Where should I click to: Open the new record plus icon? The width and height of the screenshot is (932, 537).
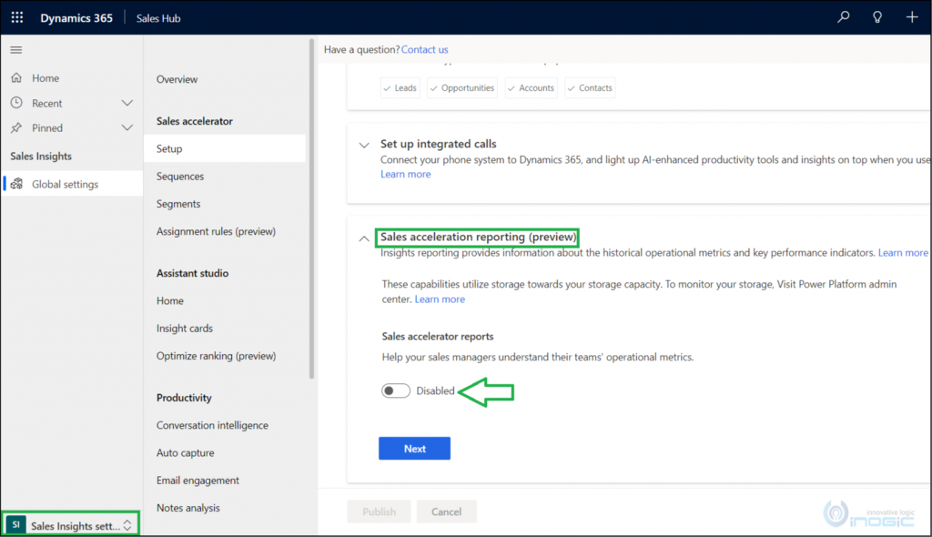(911, 16)
